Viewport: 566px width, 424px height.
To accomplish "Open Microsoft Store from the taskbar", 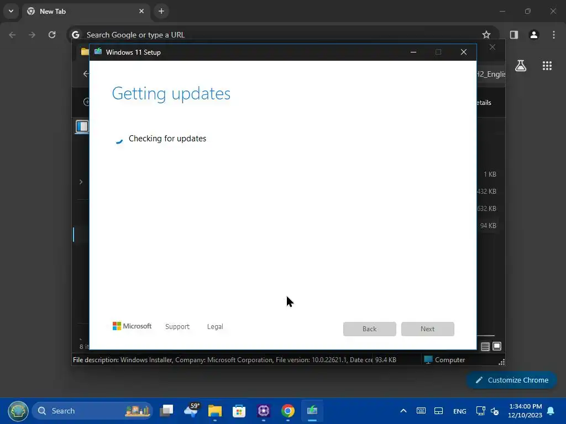I will (239, 411).
